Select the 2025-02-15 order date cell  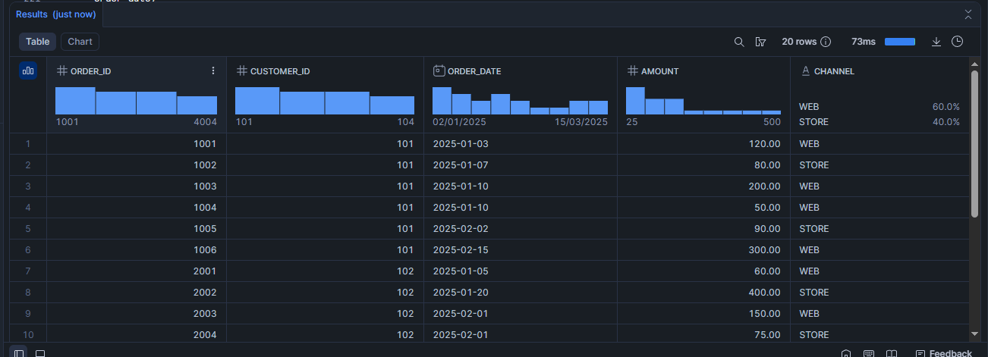pyautogui.click(x=459, y=249)
